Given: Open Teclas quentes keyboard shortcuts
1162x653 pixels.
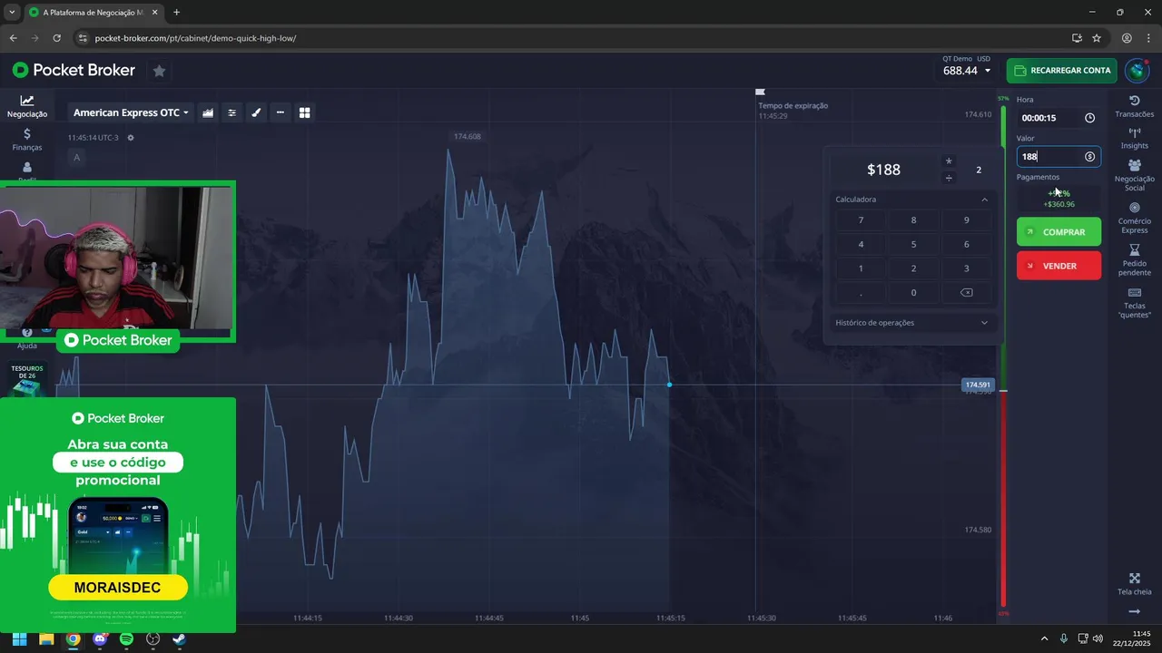Looking at the screenshot, I should [1135, 303].
